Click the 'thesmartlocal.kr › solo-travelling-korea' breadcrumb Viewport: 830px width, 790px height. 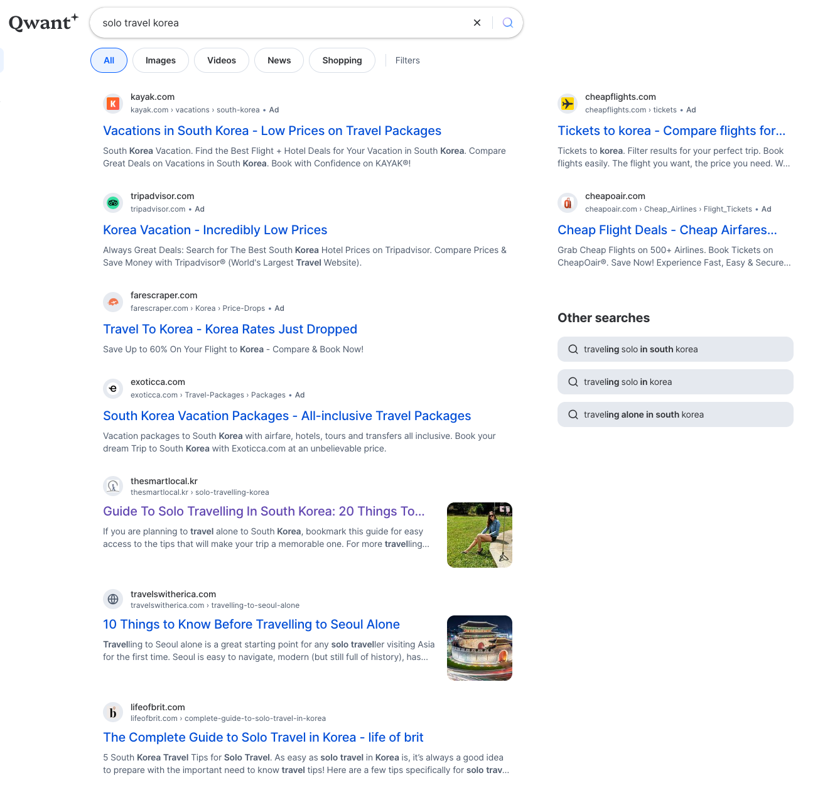pyautogui.click(x=200, y=492)
